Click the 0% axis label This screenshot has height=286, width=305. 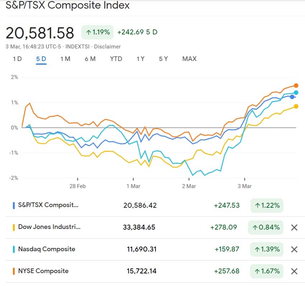(x=15, y=128)
